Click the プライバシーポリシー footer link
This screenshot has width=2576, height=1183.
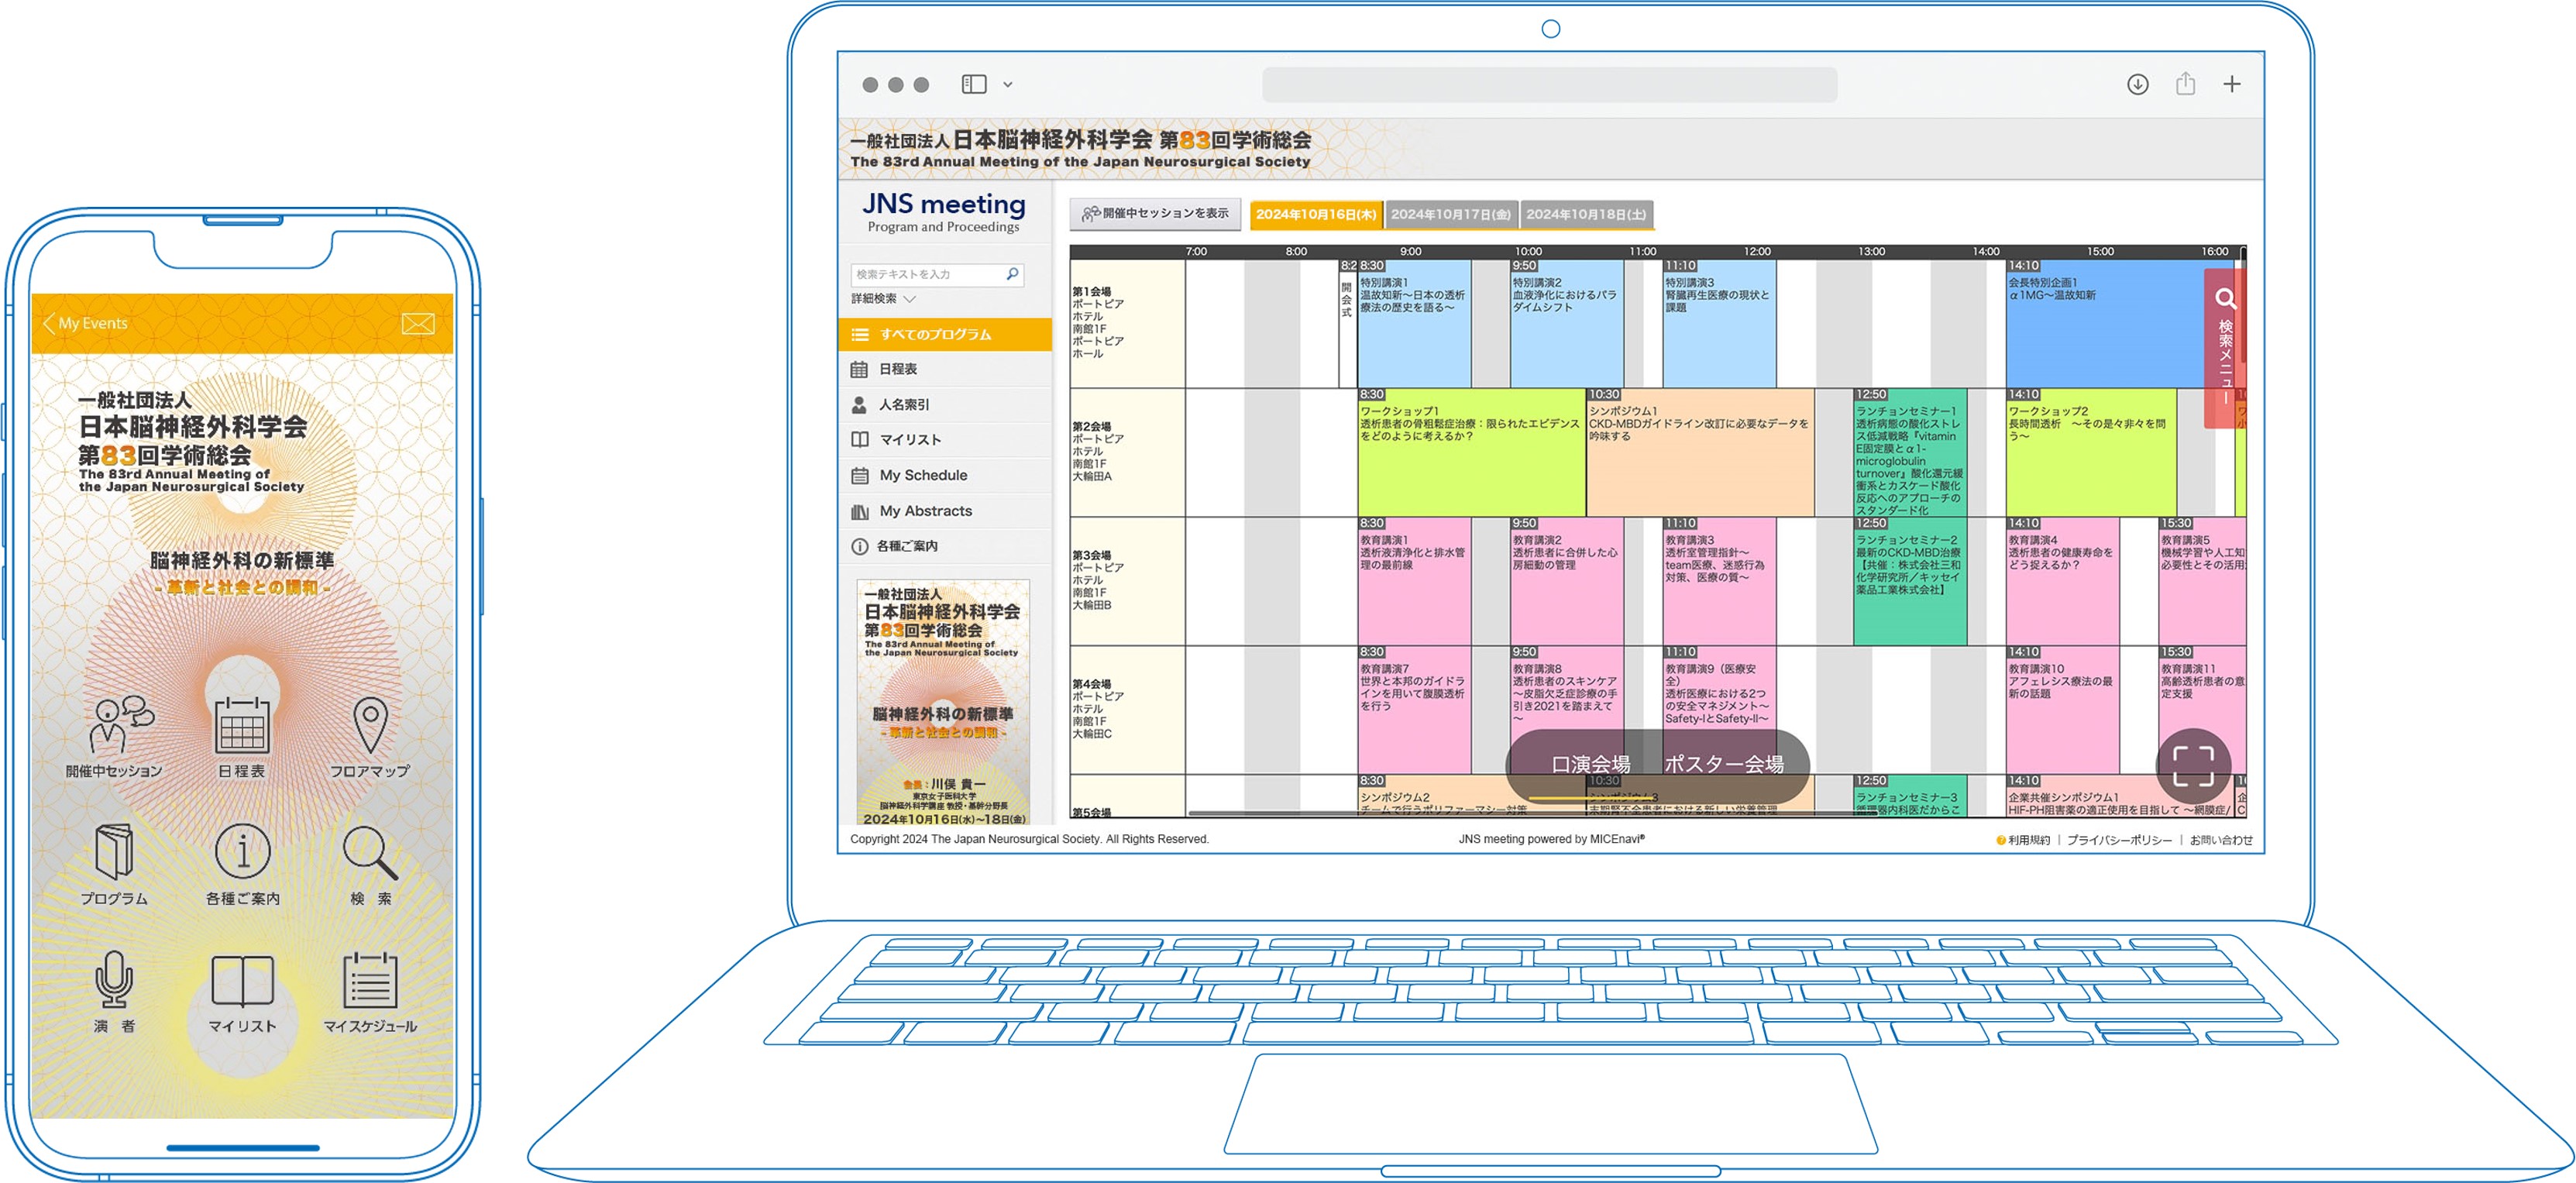coord(2119,840)
